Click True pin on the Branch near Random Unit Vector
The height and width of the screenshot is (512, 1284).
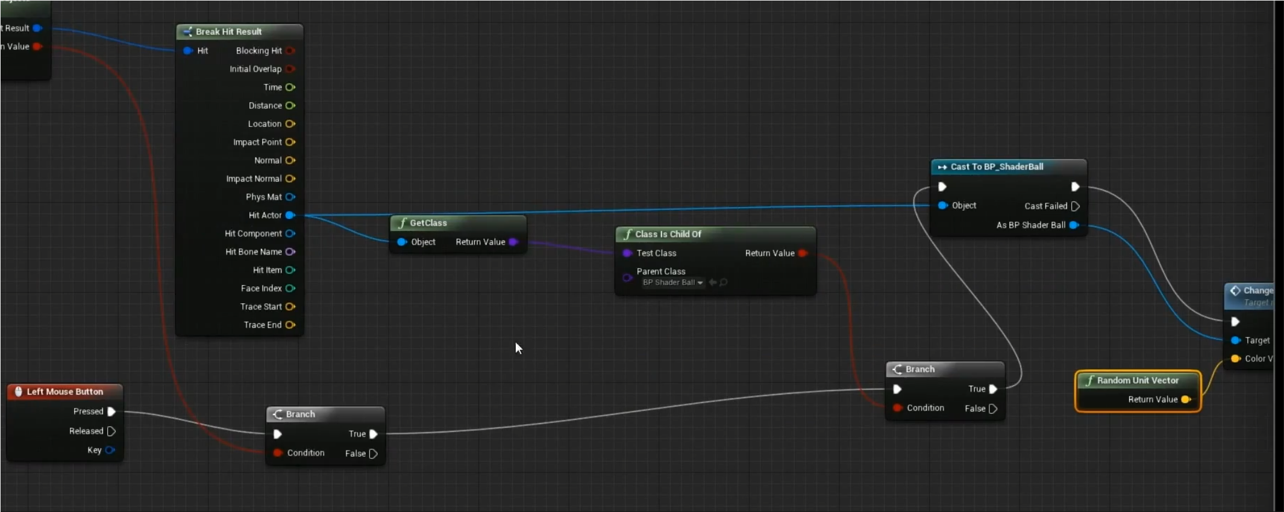(993, 389)
